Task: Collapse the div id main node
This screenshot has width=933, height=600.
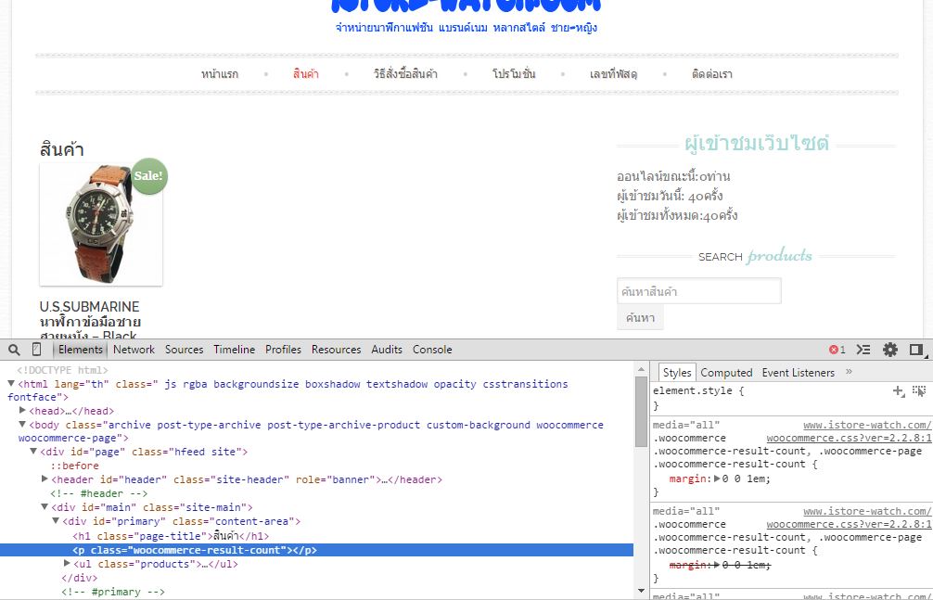Action: tap(45, 507)
